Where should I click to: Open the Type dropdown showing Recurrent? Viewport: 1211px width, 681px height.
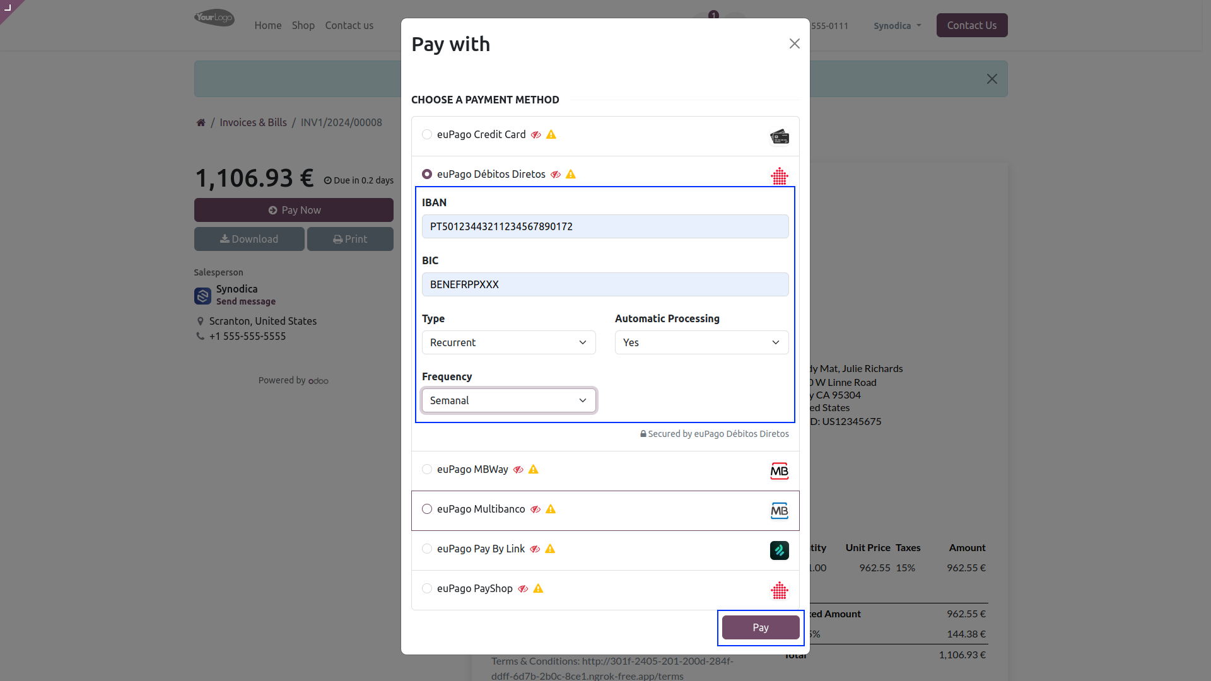coord(509,342)
